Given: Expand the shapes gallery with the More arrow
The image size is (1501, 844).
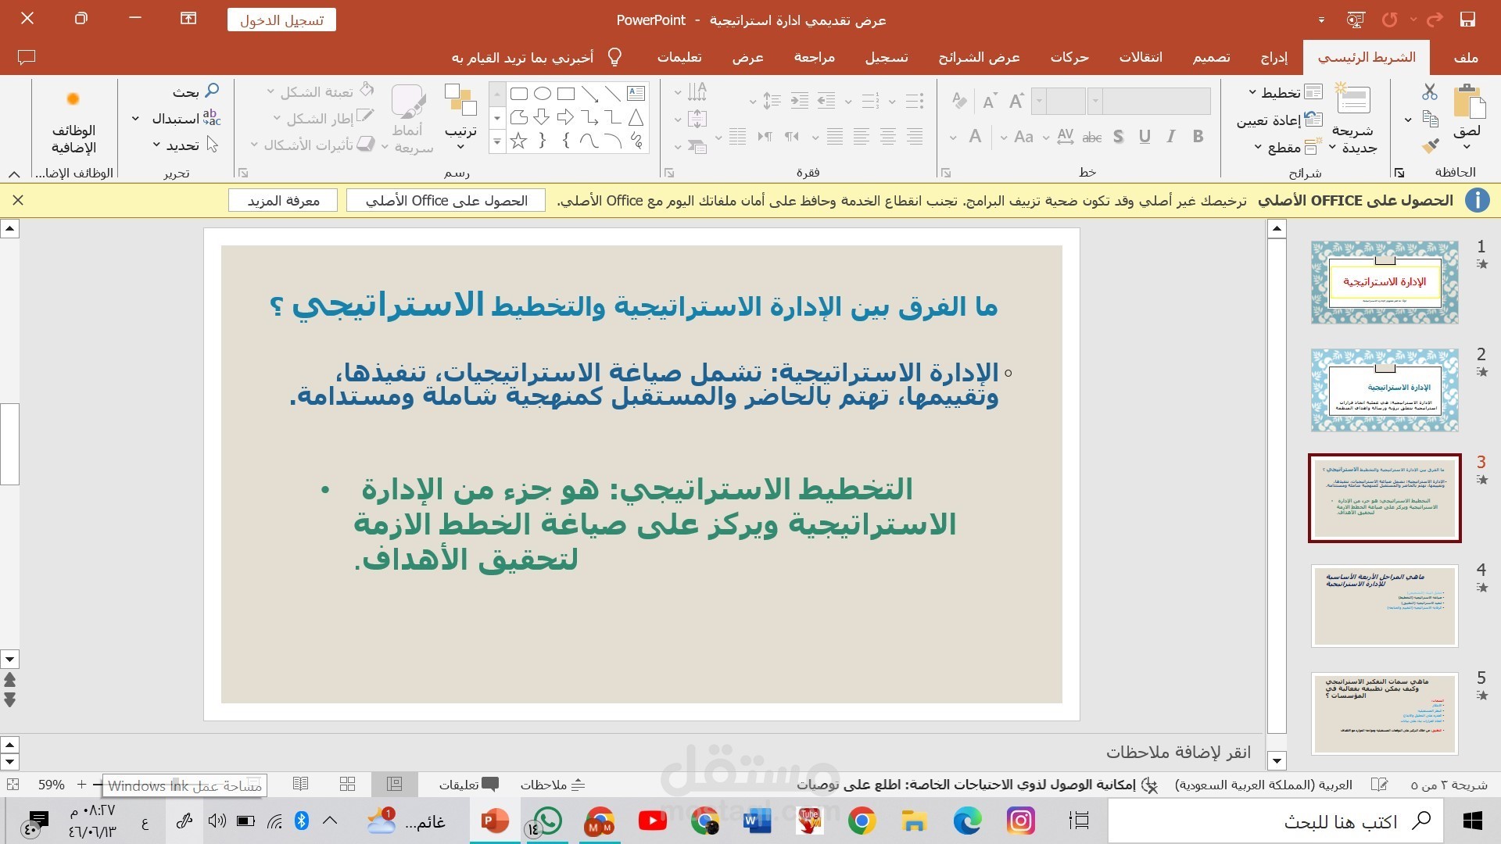Looking at the screenshot, I should 496,141.
